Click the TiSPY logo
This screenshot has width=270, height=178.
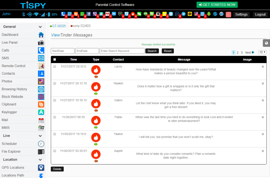(x=33, y=5)
